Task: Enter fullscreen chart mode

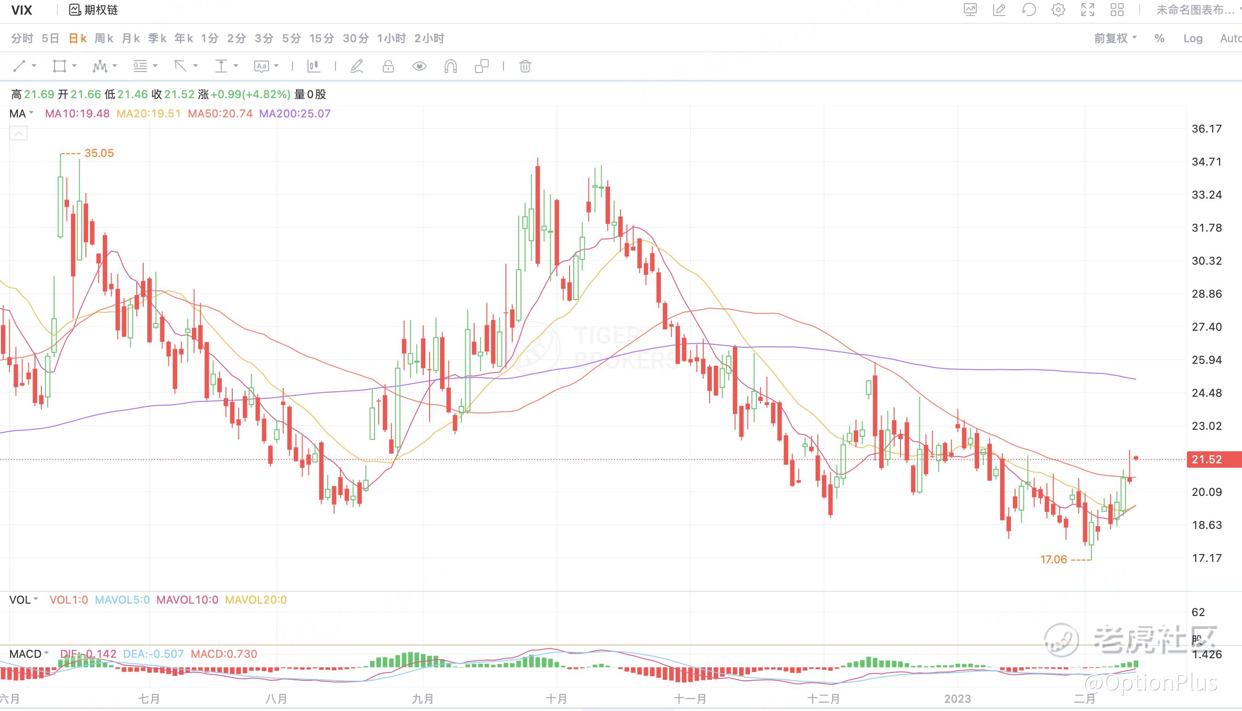Action: 1088,10
